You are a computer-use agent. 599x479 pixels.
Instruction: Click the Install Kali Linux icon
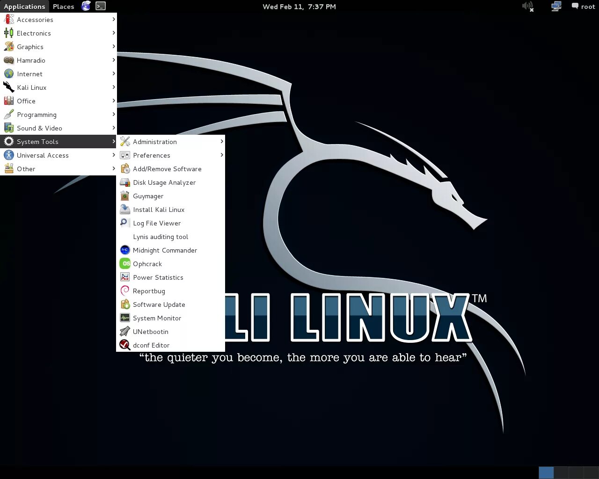tap(125, 210)
